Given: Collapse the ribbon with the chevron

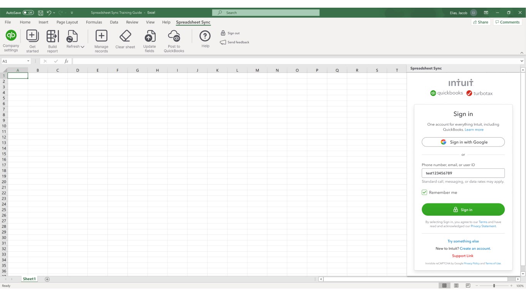Looking at the screenshot, I should click(x=522, y=53).
